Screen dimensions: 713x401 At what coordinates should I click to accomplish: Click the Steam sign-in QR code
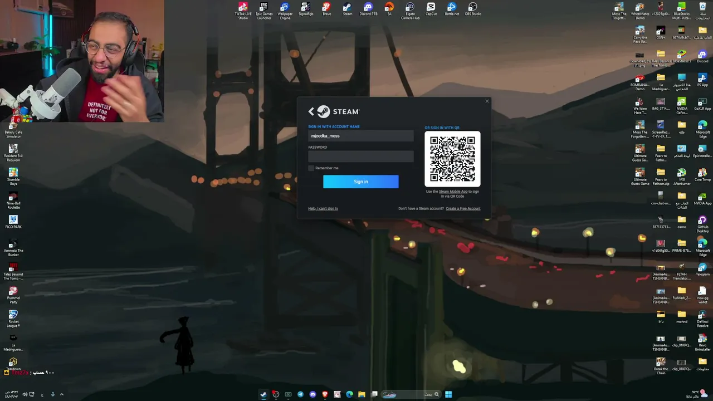pyautogui.click(x=452, y=159)
